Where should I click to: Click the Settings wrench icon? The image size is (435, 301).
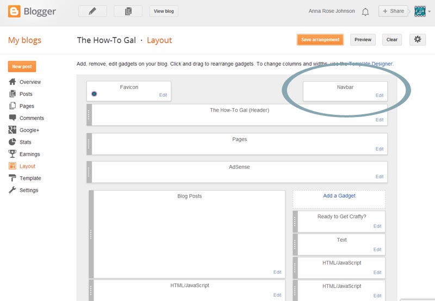point(12,190)
